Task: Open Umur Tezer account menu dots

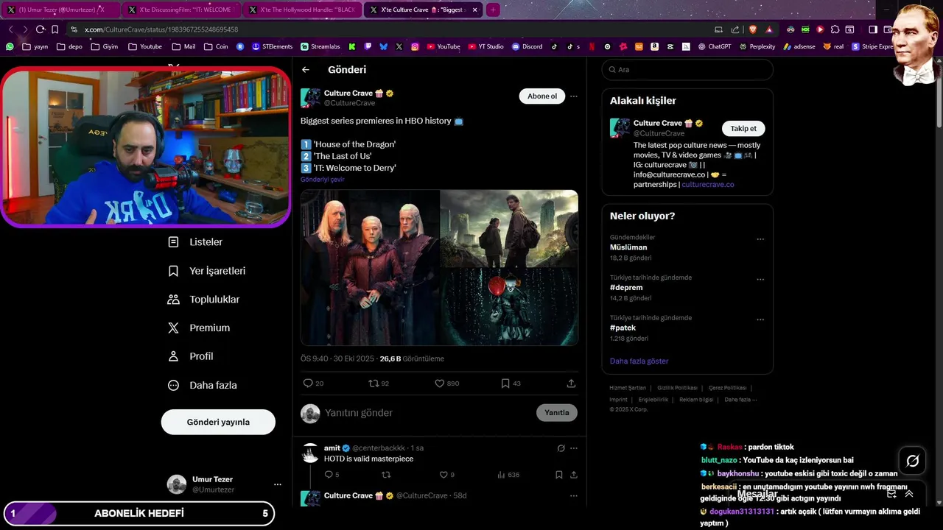Action: pos(278,484)
